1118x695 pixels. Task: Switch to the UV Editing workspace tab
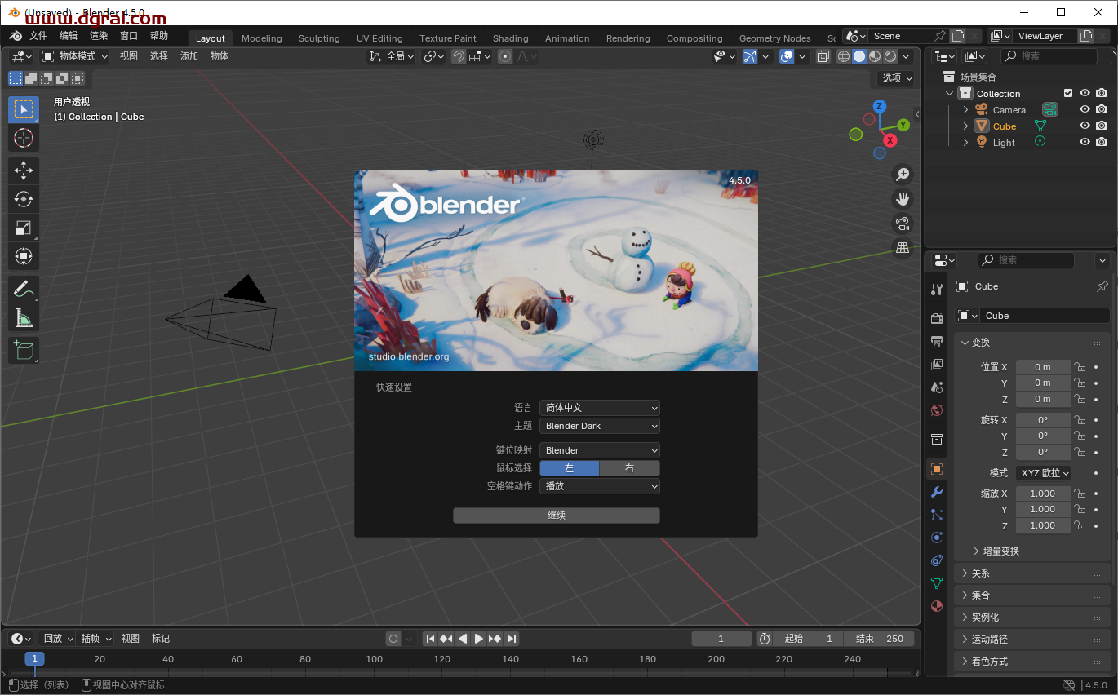tap(379, 38)
